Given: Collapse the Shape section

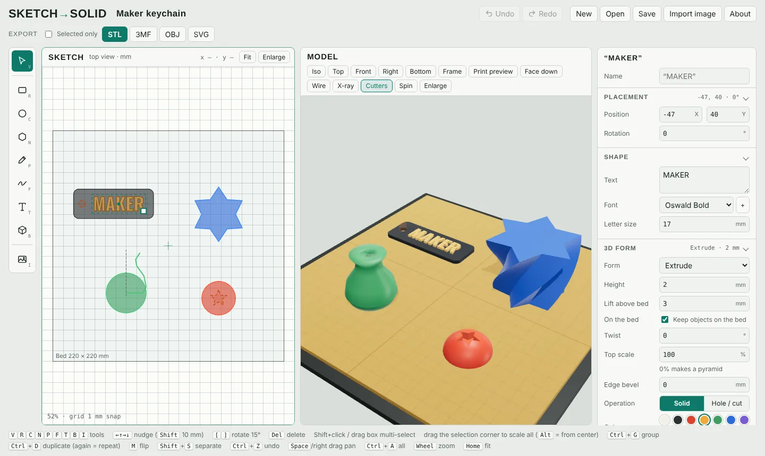Looking at the screenshot, I should pos(746,159).
